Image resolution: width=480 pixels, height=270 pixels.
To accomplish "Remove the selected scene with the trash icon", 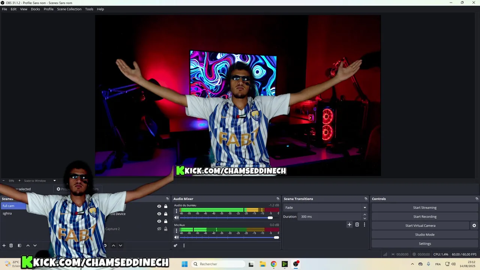I will pyautogui.click(x=11, y=246).
